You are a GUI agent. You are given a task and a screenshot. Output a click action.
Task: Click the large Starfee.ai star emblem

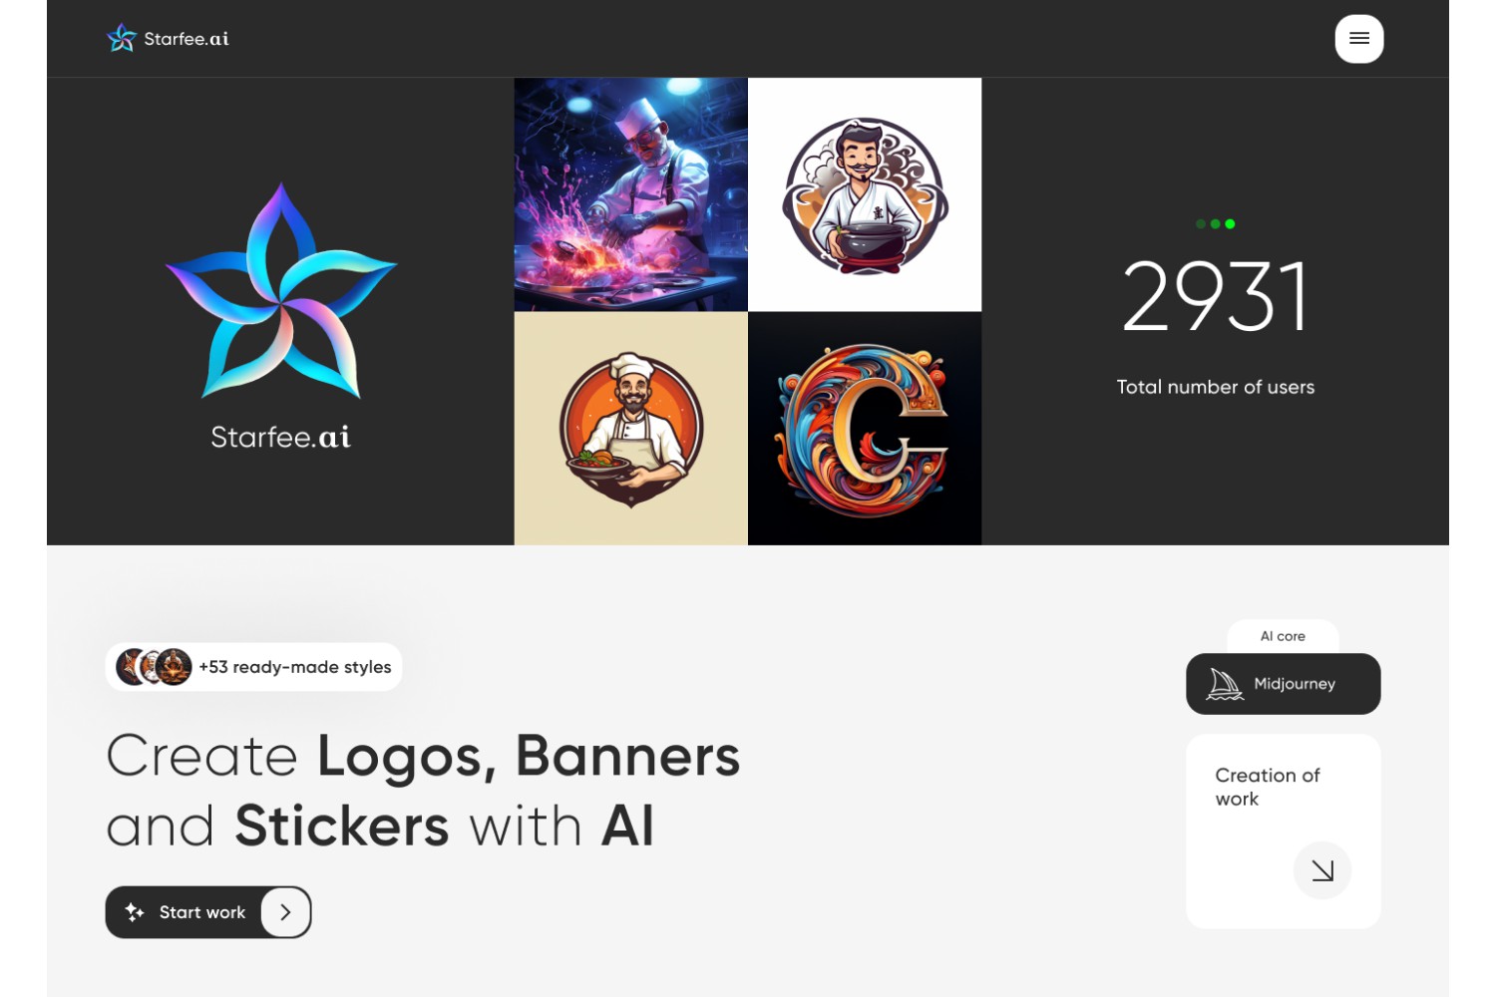pos(281,291)
